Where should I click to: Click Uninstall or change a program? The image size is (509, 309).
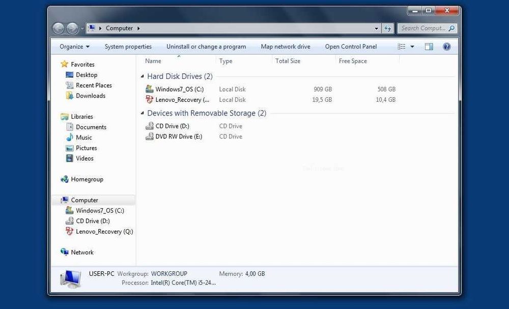(x=206, y=46)
